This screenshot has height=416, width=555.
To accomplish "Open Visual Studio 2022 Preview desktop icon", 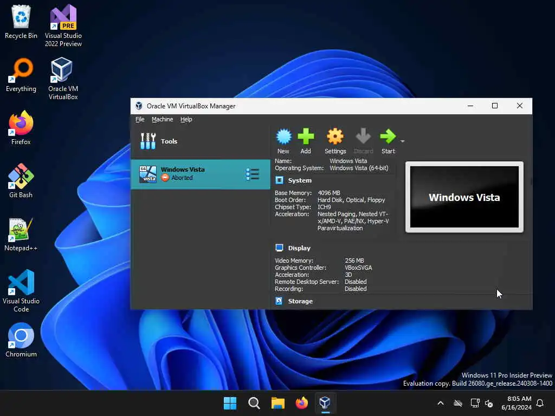I will pos(63,26).
